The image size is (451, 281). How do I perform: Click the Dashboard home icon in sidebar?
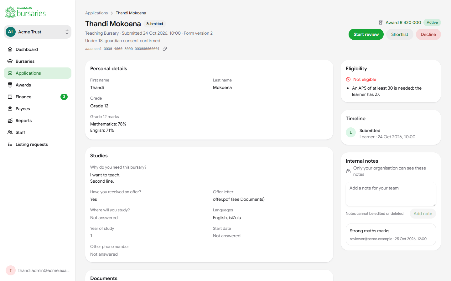(10, 49)
